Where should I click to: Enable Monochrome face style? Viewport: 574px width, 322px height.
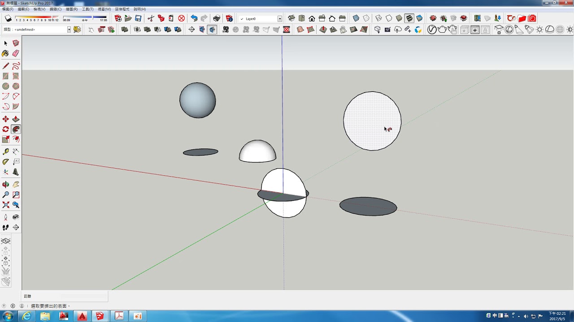click(419, 18)
